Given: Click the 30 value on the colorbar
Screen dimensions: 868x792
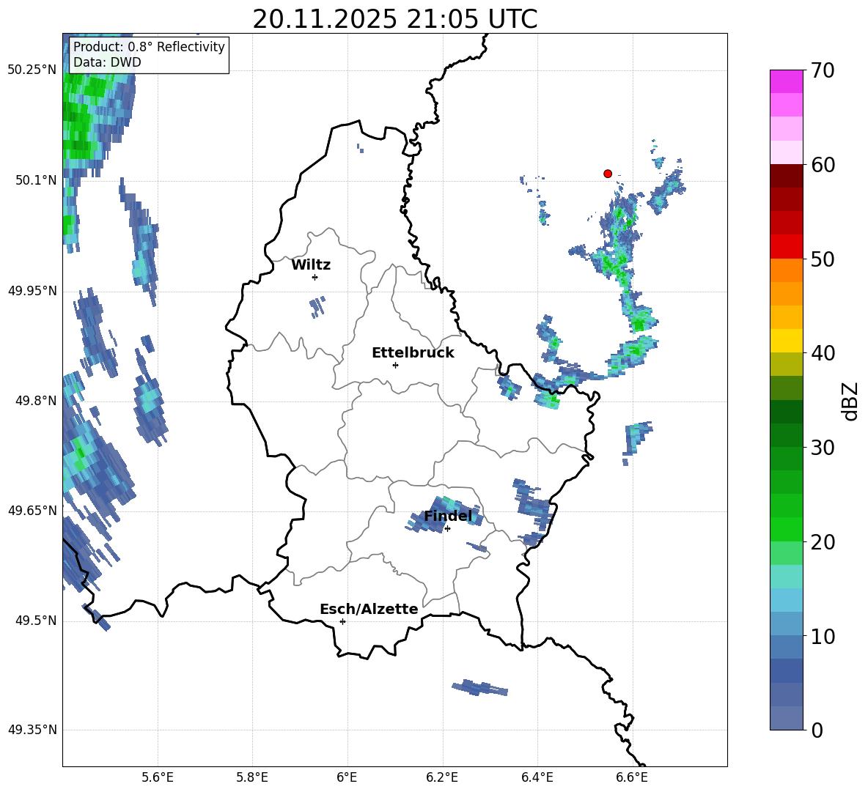Looking at the screenshot, I should 823,448.
